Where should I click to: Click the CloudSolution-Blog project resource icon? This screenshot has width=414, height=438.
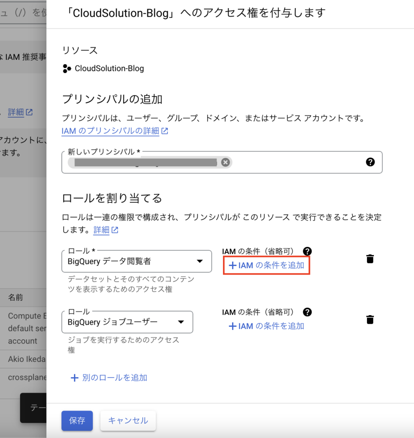[67, 68]
